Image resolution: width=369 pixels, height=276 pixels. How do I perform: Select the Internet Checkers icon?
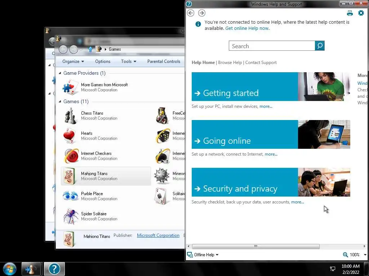point(72,156)
